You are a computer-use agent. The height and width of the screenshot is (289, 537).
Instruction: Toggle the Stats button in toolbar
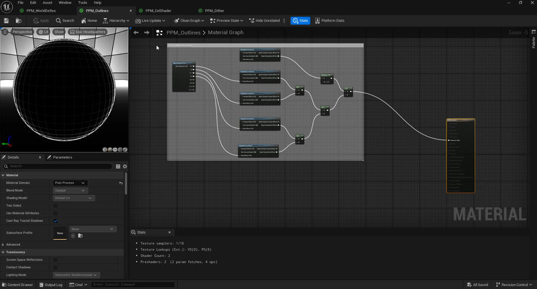[300, 21]
